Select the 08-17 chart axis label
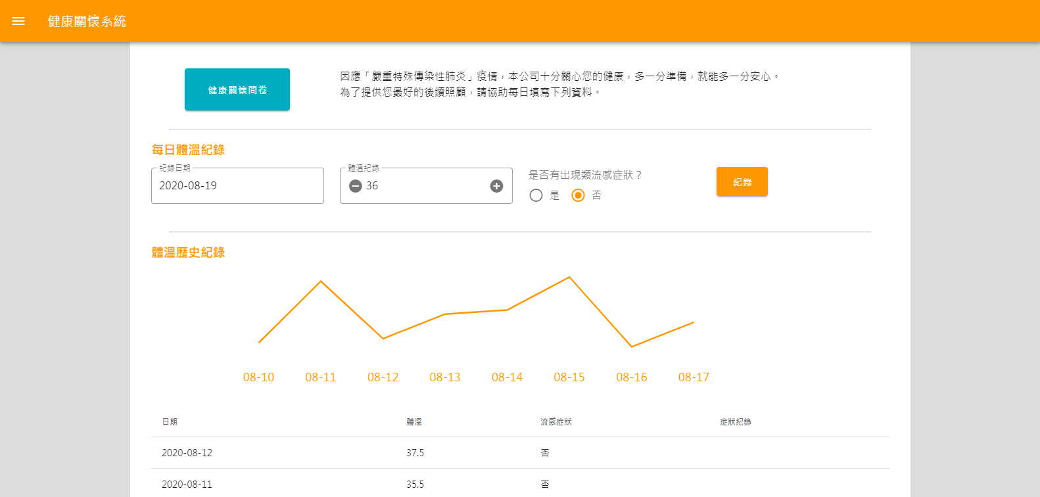Image resolution: width=1040 pixels, height=497 pixels. pos(694,377)
